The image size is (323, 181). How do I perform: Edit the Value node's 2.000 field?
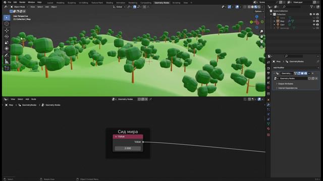point(128,148)
